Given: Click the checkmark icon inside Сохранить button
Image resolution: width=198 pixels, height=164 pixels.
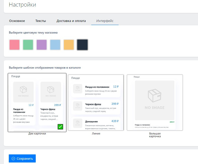Looking at the screenshot, I should [13, 159].
